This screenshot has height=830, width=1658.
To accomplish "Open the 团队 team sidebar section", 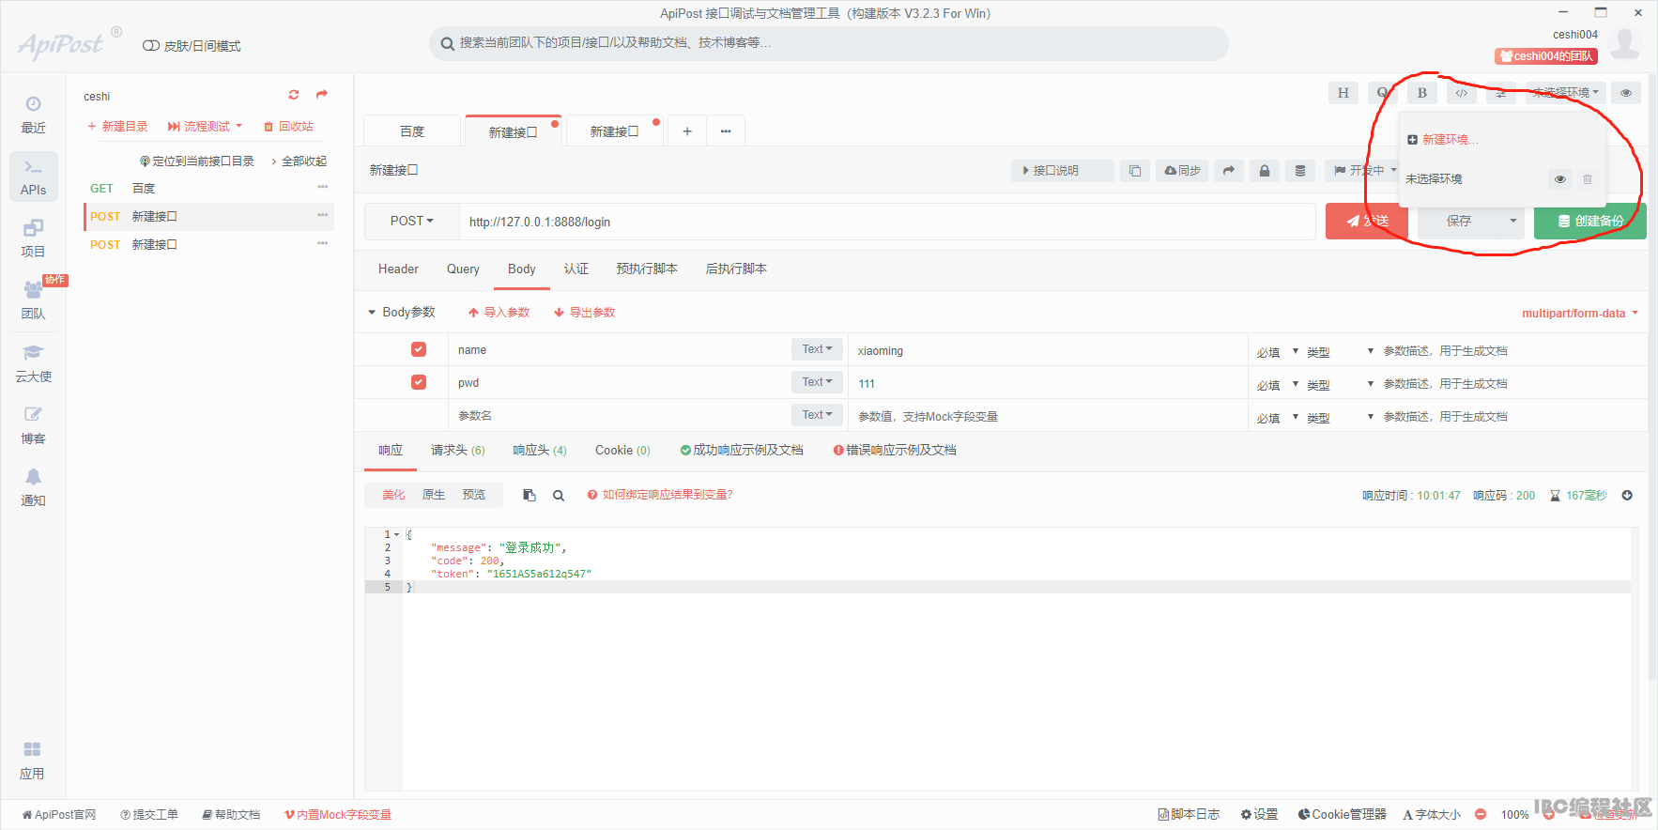I will pyautogui.click(x=33, y=300).
